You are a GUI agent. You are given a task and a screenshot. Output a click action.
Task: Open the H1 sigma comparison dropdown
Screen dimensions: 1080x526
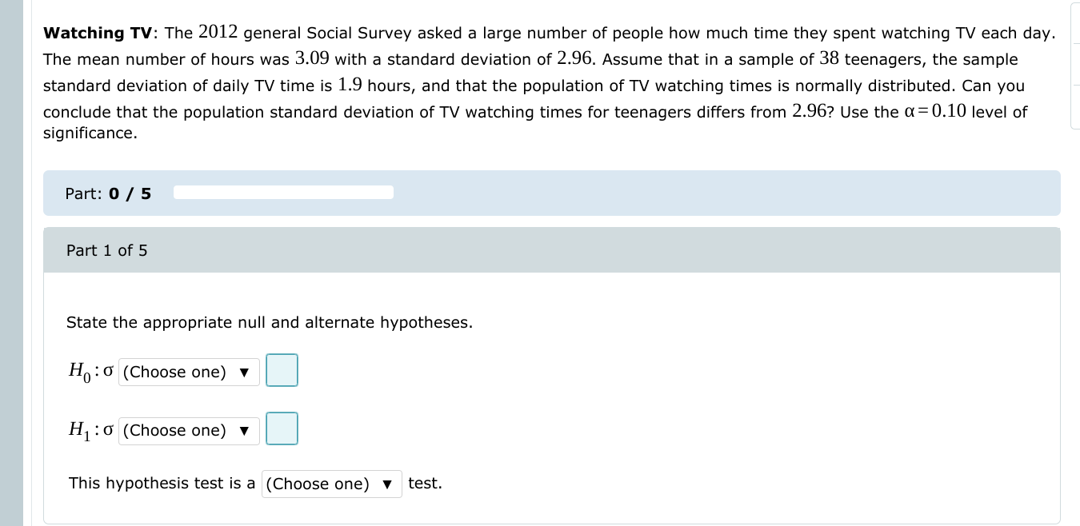[x=189, y=430]
